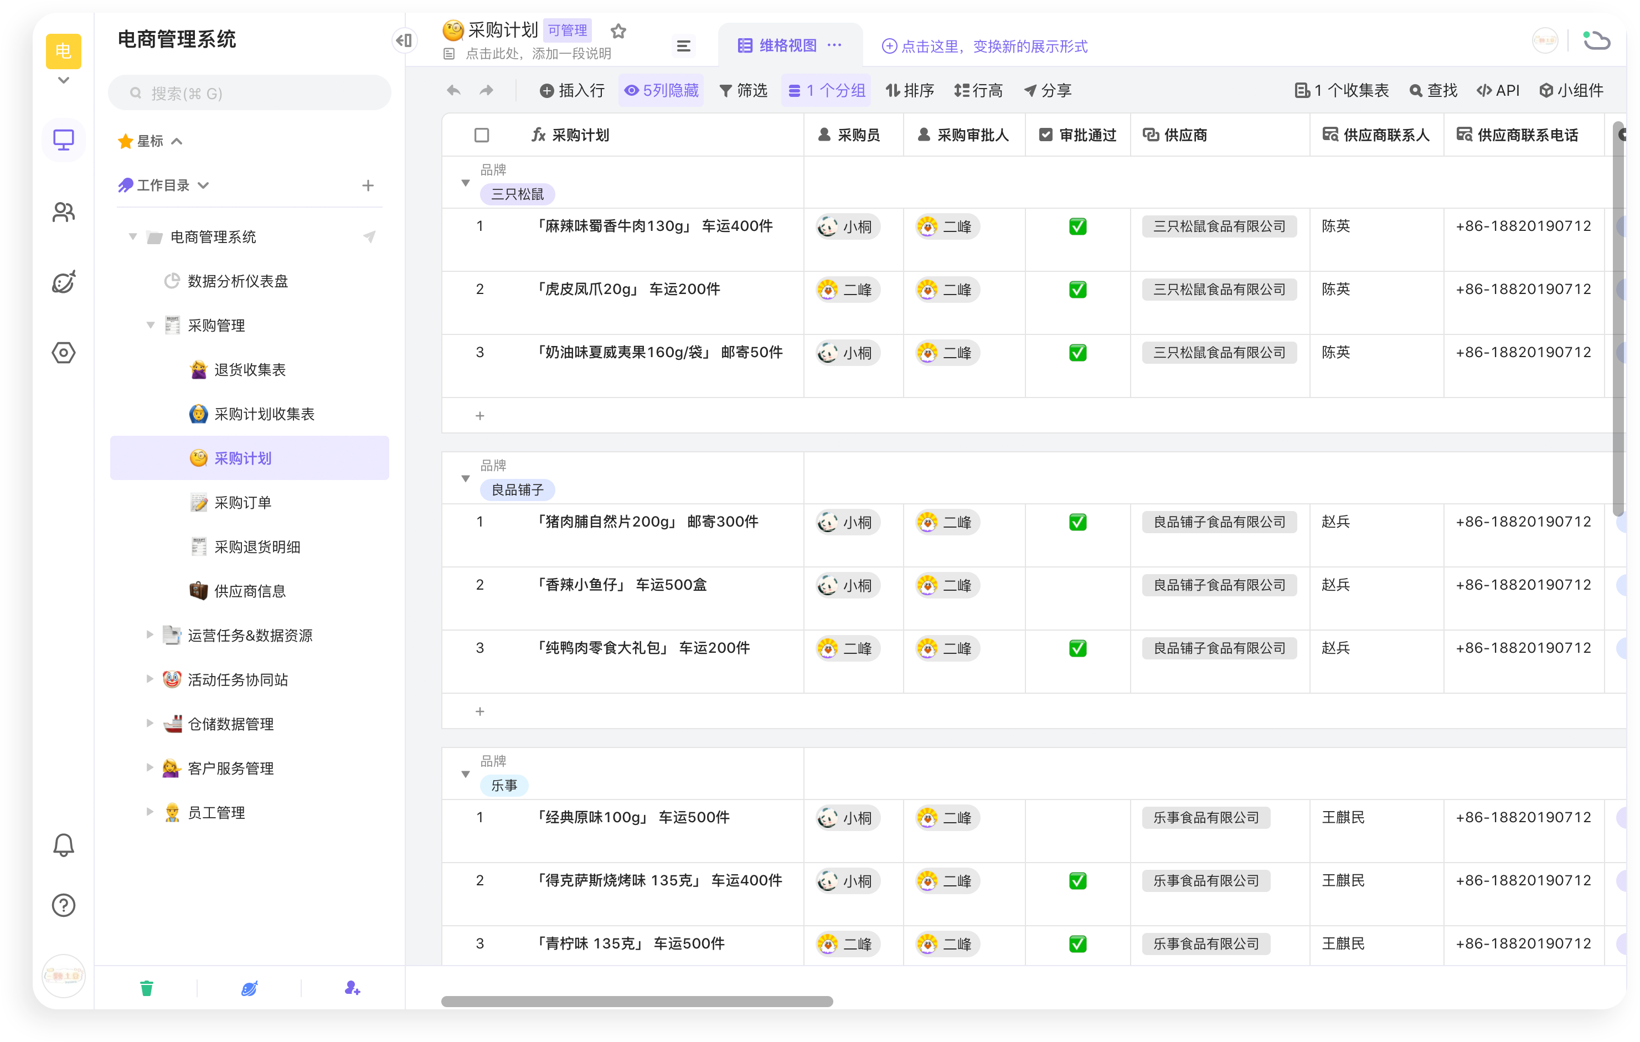The height and width of the screenshot is (1042, 1640).
Task: Click the invite member icon at sidebar bottom
Action: tap(352, 988)
